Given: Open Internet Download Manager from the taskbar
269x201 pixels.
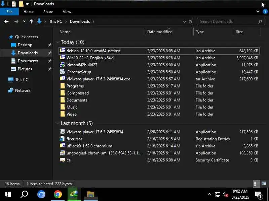Looking at the screenshot, I should 74,194.
